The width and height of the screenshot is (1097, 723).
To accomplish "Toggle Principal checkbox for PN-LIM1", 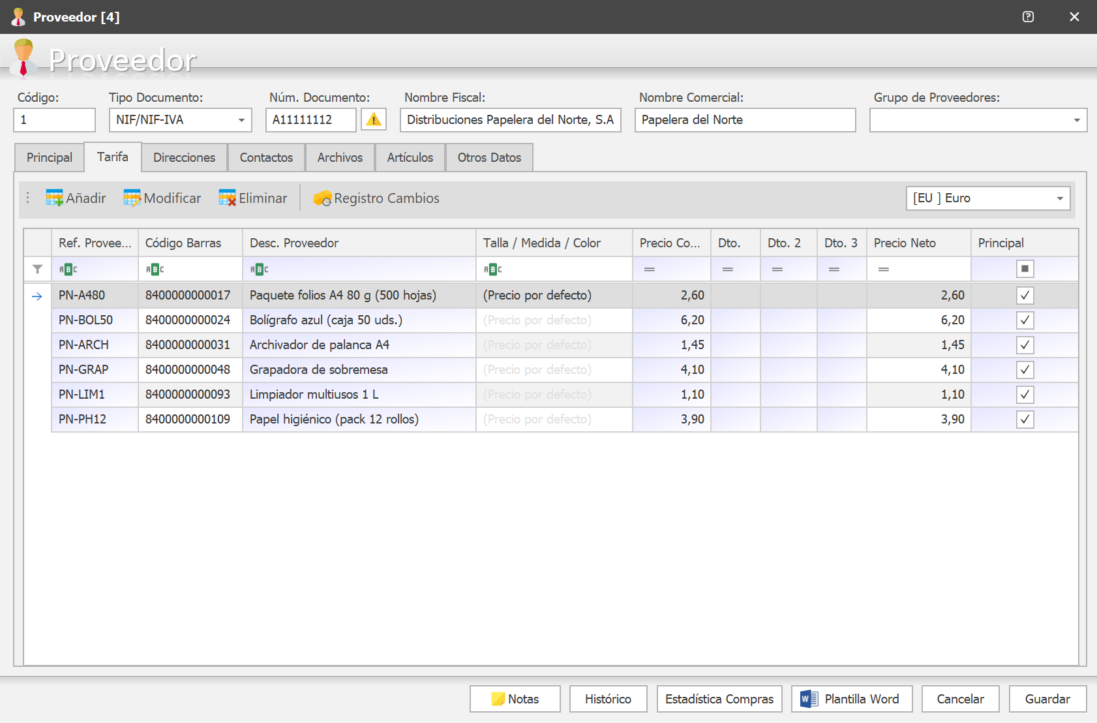I will click(x=1025, y=395).
